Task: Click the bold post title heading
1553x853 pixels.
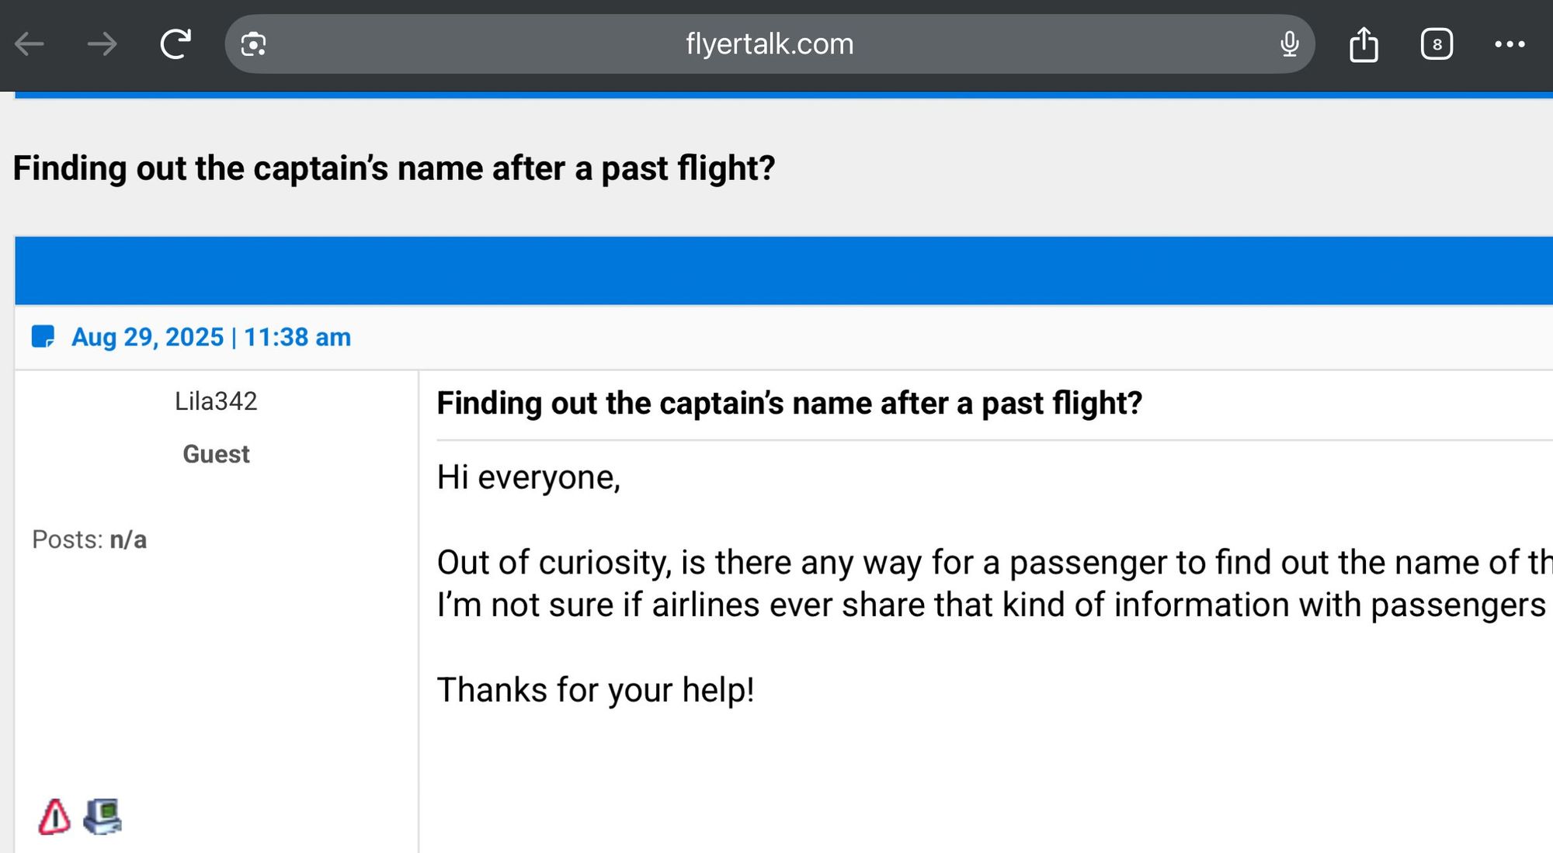Action: 789,404
